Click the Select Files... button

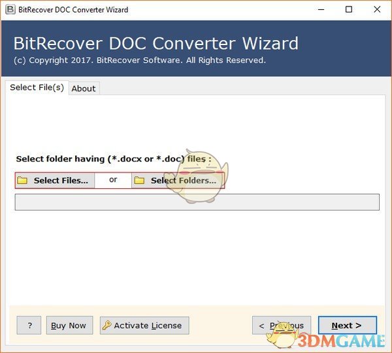click(x=55, y=180)
